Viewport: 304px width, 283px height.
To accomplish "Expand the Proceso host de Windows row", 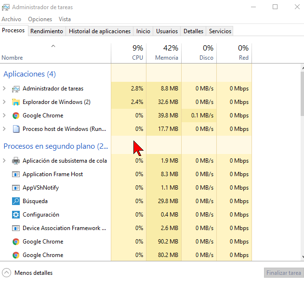I will coord(4,129).
